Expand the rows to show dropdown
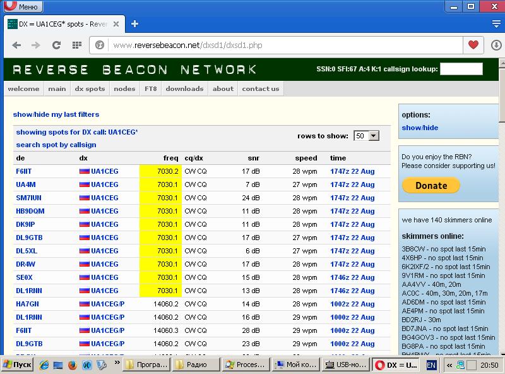 366,136
